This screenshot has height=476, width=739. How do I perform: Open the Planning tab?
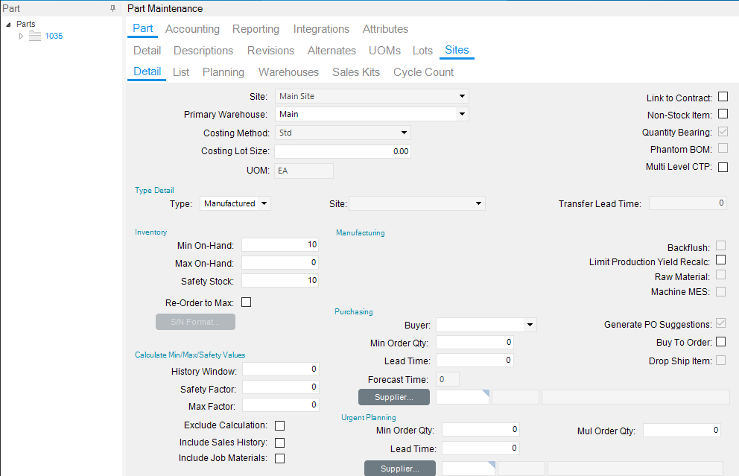[223, 72]
